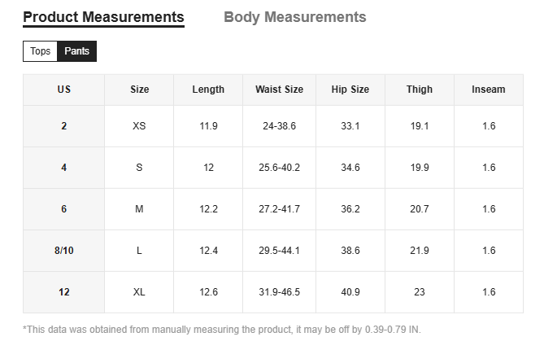
Task: Click the Hip Size column header
Action: (x=350, y=90)
